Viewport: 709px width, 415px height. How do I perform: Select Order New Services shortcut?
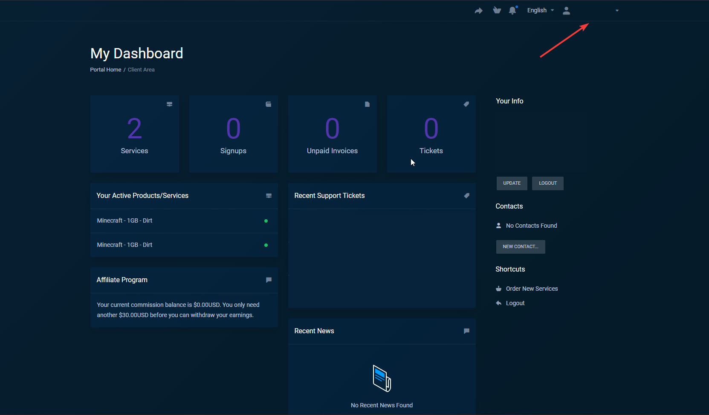(532, 289)
